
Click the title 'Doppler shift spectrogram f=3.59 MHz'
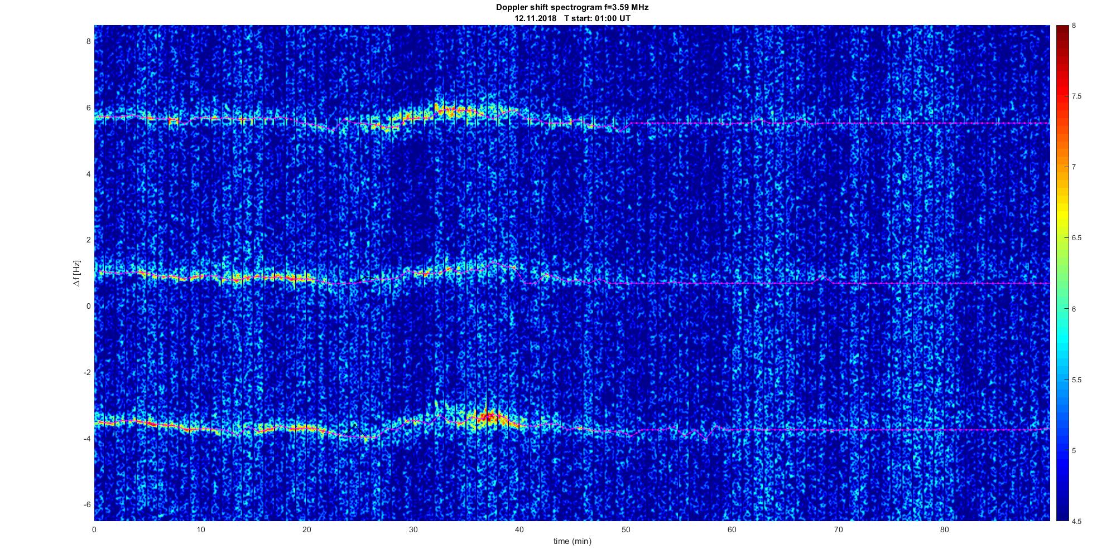pos(573,8)
